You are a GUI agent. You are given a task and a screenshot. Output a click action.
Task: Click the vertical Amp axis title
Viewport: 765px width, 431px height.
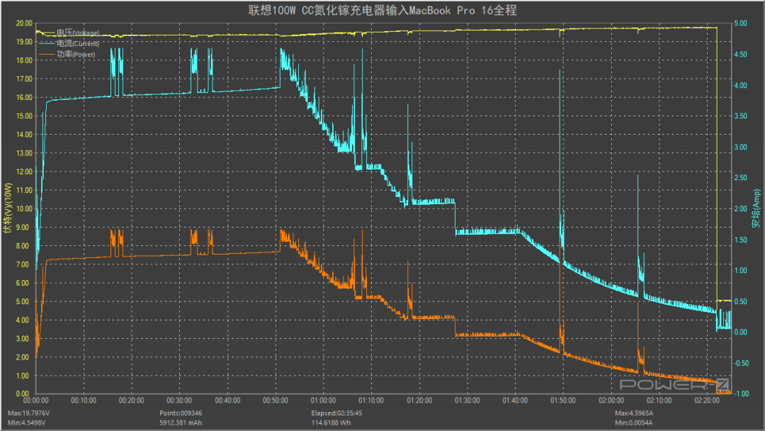(x=756, y=208)
